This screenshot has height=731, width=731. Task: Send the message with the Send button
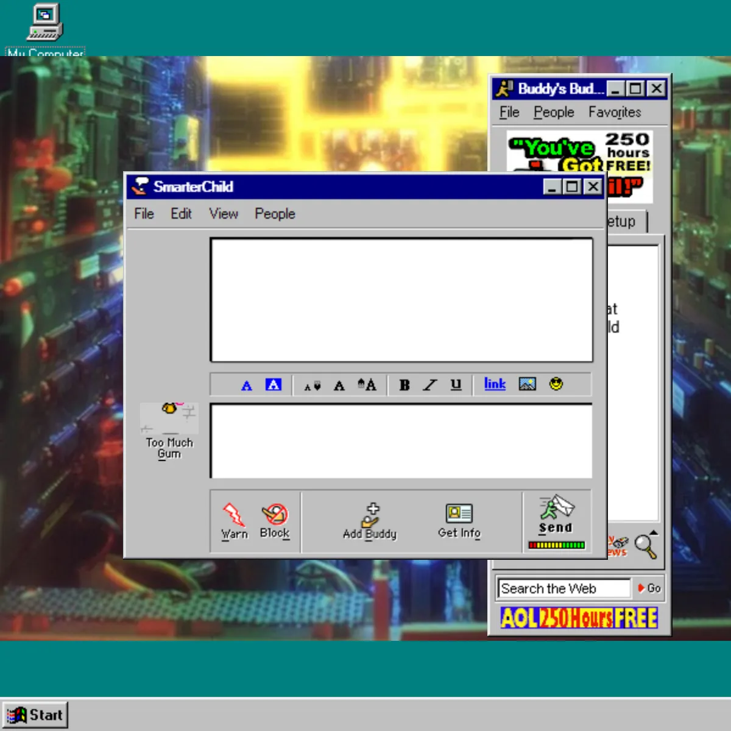click(556, 515)
